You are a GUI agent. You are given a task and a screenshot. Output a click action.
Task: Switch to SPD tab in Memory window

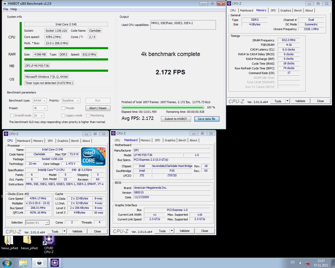pos(273,10)
